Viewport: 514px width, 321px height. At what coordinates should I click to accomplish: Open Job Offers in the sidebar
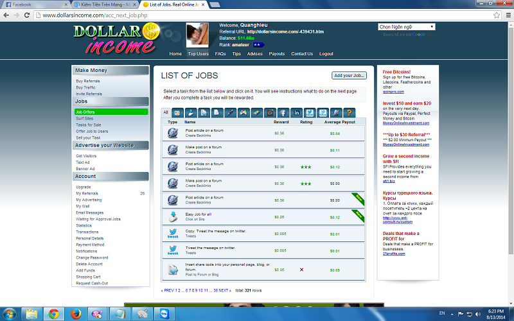point(111,112)
